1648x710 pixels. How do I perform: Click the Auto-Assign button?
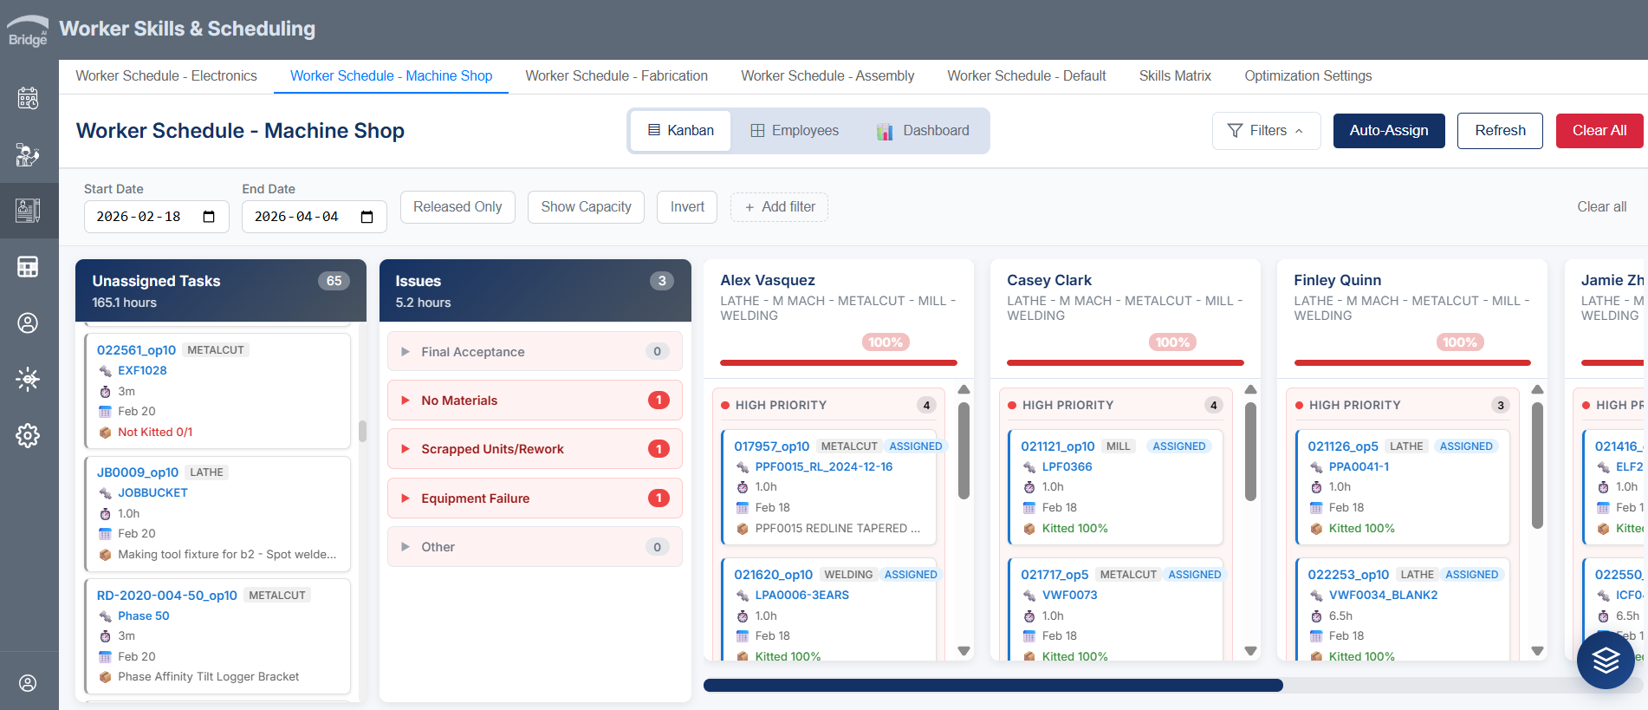(x=1389, y=131)
